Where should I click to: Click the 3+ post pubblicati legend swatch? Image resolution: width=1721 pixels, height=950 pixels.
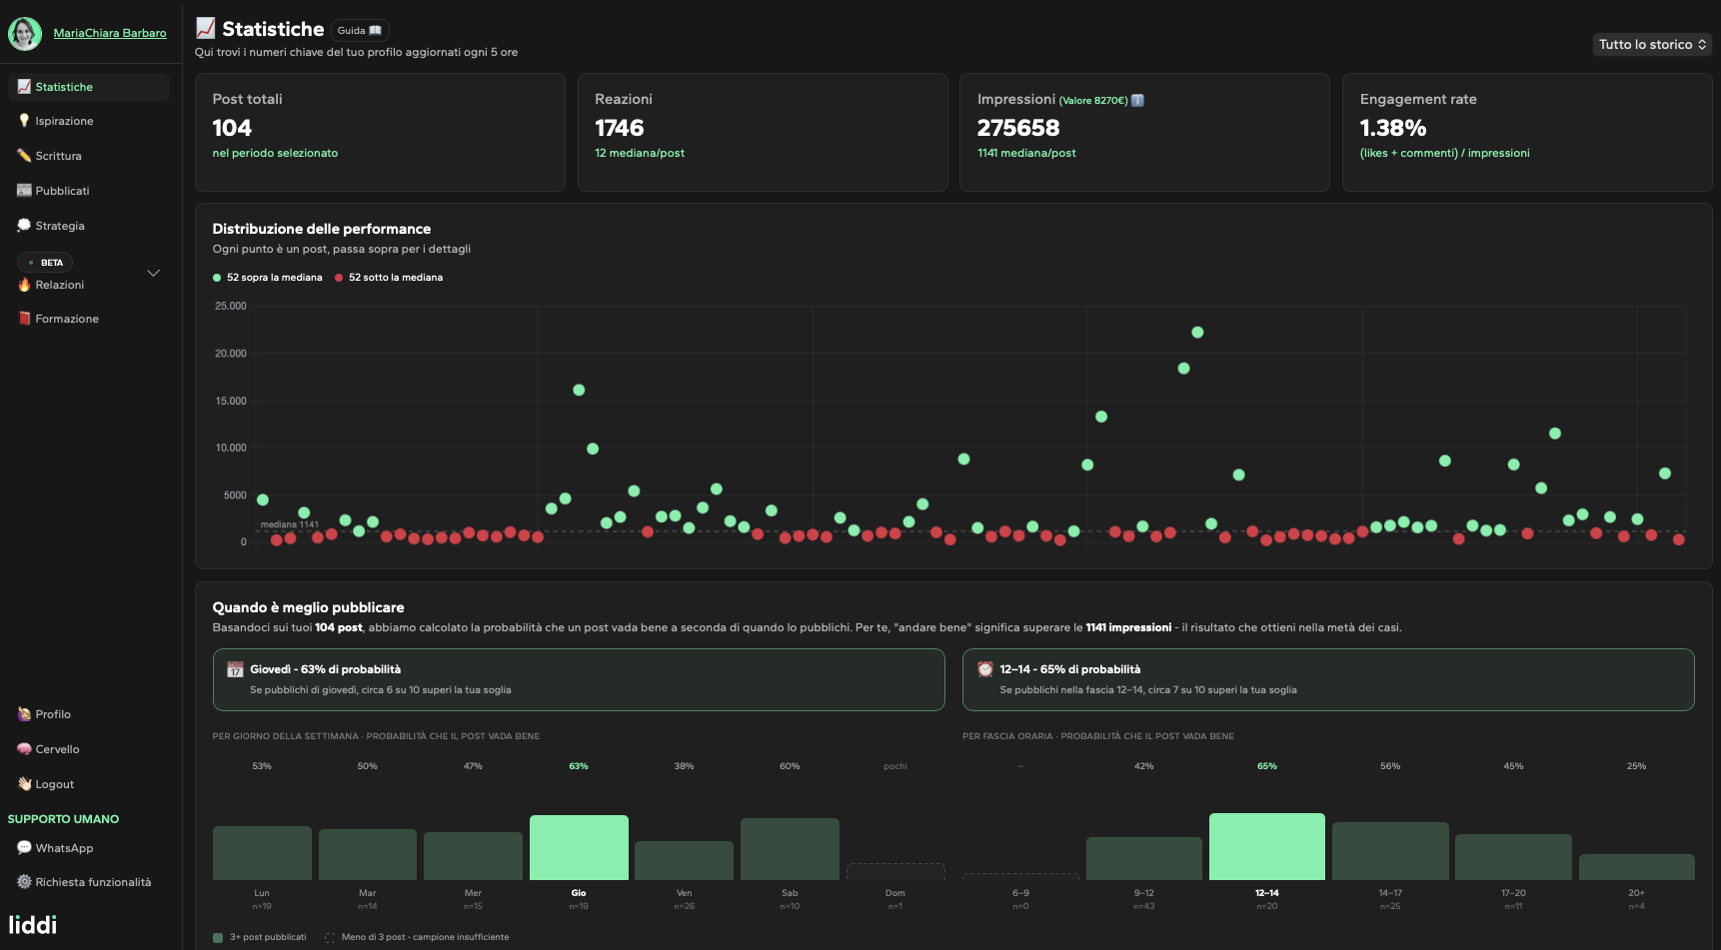[x=218, y=937]
